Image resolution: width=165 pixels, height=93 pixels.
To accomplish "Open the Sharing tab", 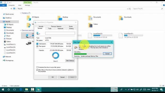I will point(71,29).
